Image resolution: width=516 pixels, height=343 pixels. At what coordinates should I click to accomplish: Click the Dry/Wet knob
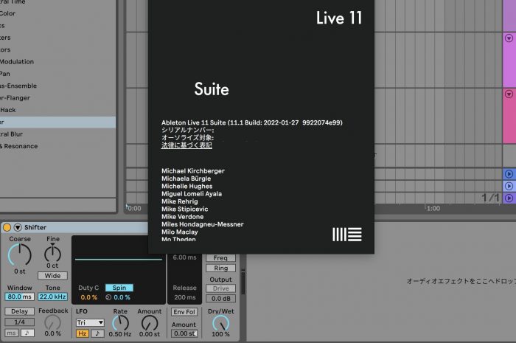tap(220, 322)
